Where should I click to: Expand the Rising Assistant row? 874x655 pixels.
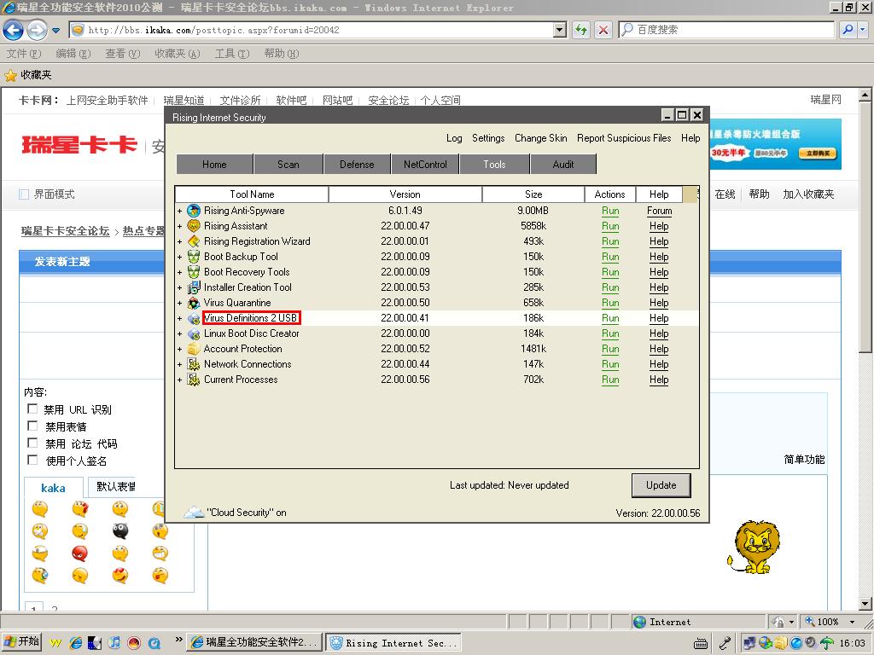[179, 227]
